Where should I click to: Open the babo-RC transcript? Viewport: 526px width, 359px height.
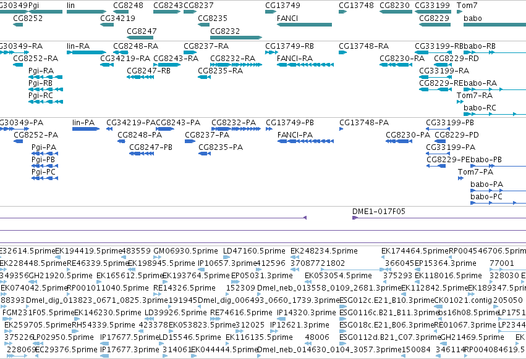pyautogui.click(x=495, y=114)
